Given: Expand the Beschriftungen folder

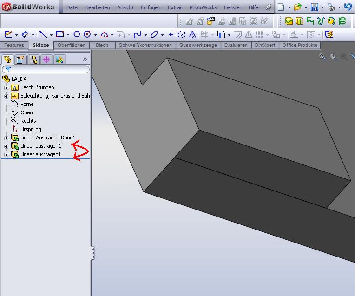Looking at the screenshot, I should (x=6, y=87).
